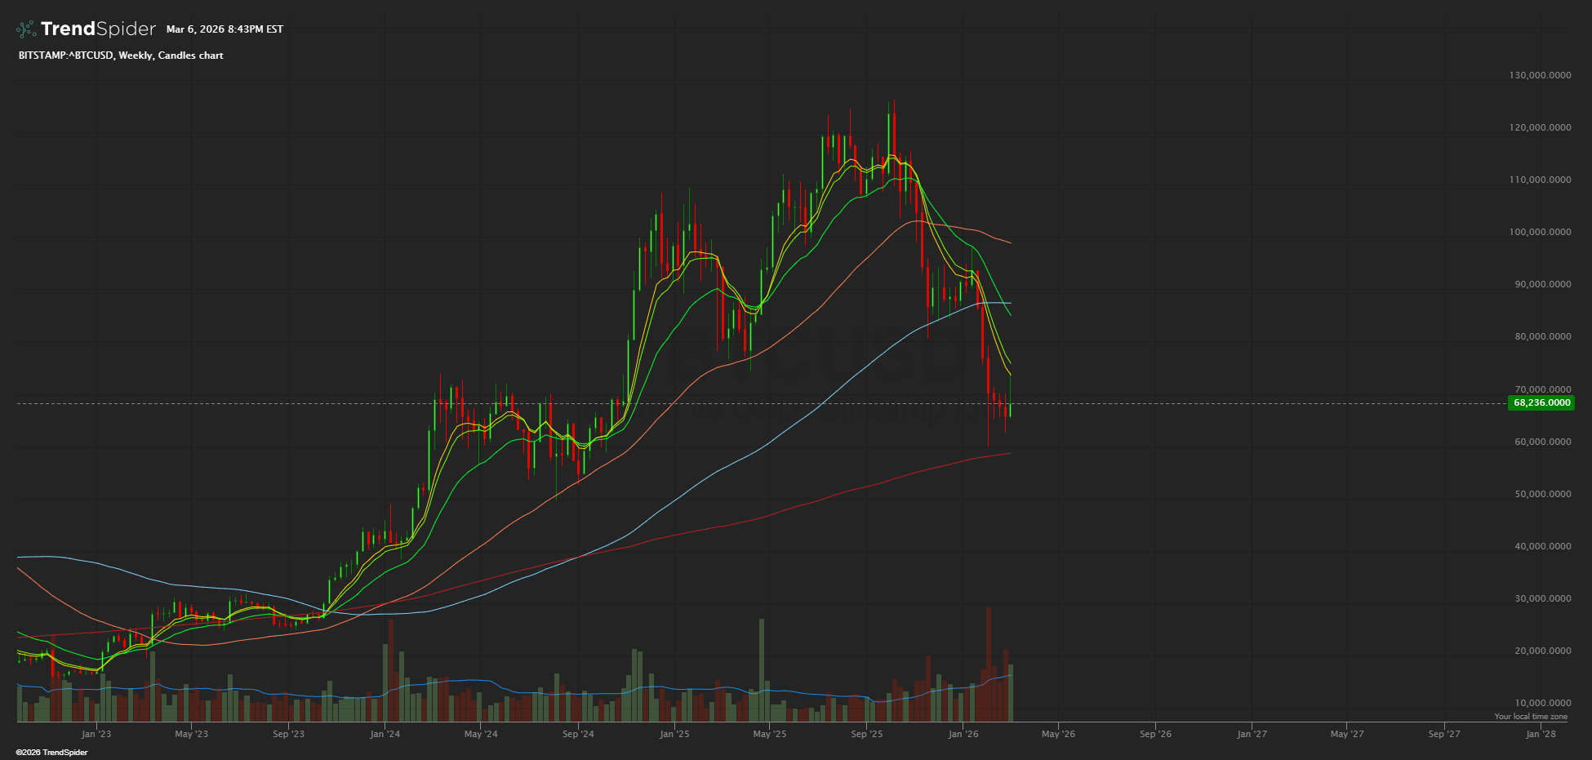The image size is (1592, 760).
Task: Click the Sep '26 date label
Action: pos(1155,734)
